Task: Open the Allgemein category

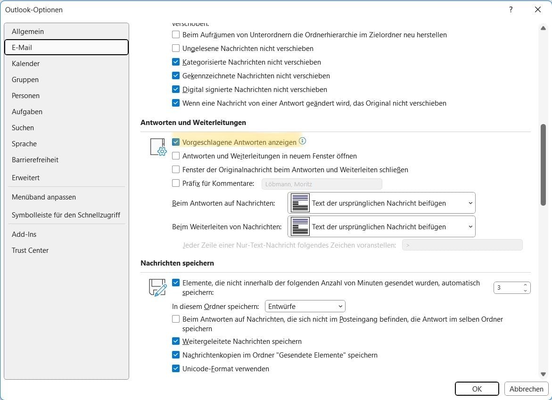Action: coord(66,31)
